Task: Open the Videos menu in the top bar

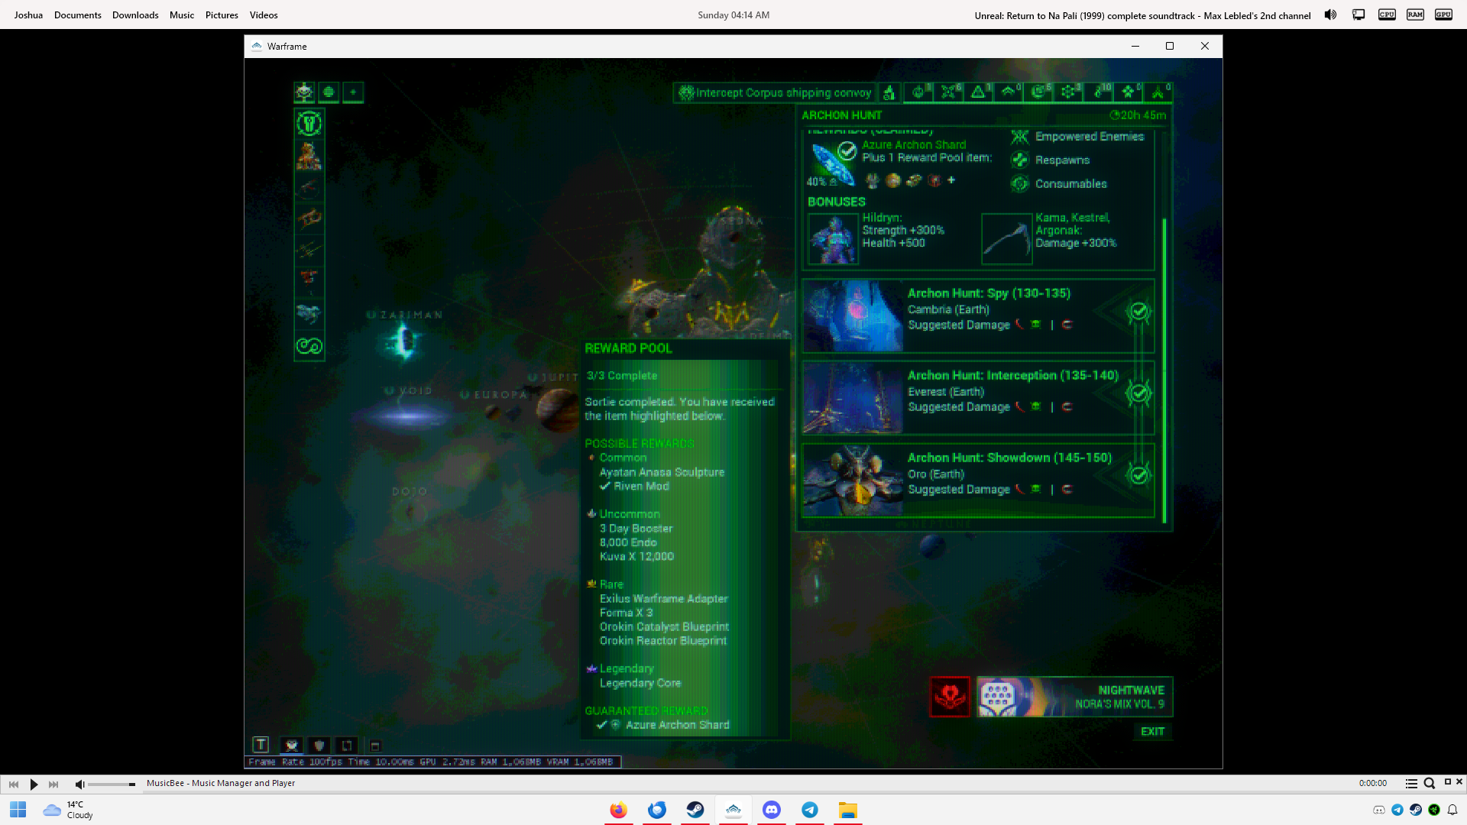Action: [x=264, y=15]
